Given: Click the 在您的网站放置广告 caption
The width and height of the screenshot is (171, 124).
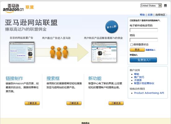Looking at the screenshot, I should 21,38.
